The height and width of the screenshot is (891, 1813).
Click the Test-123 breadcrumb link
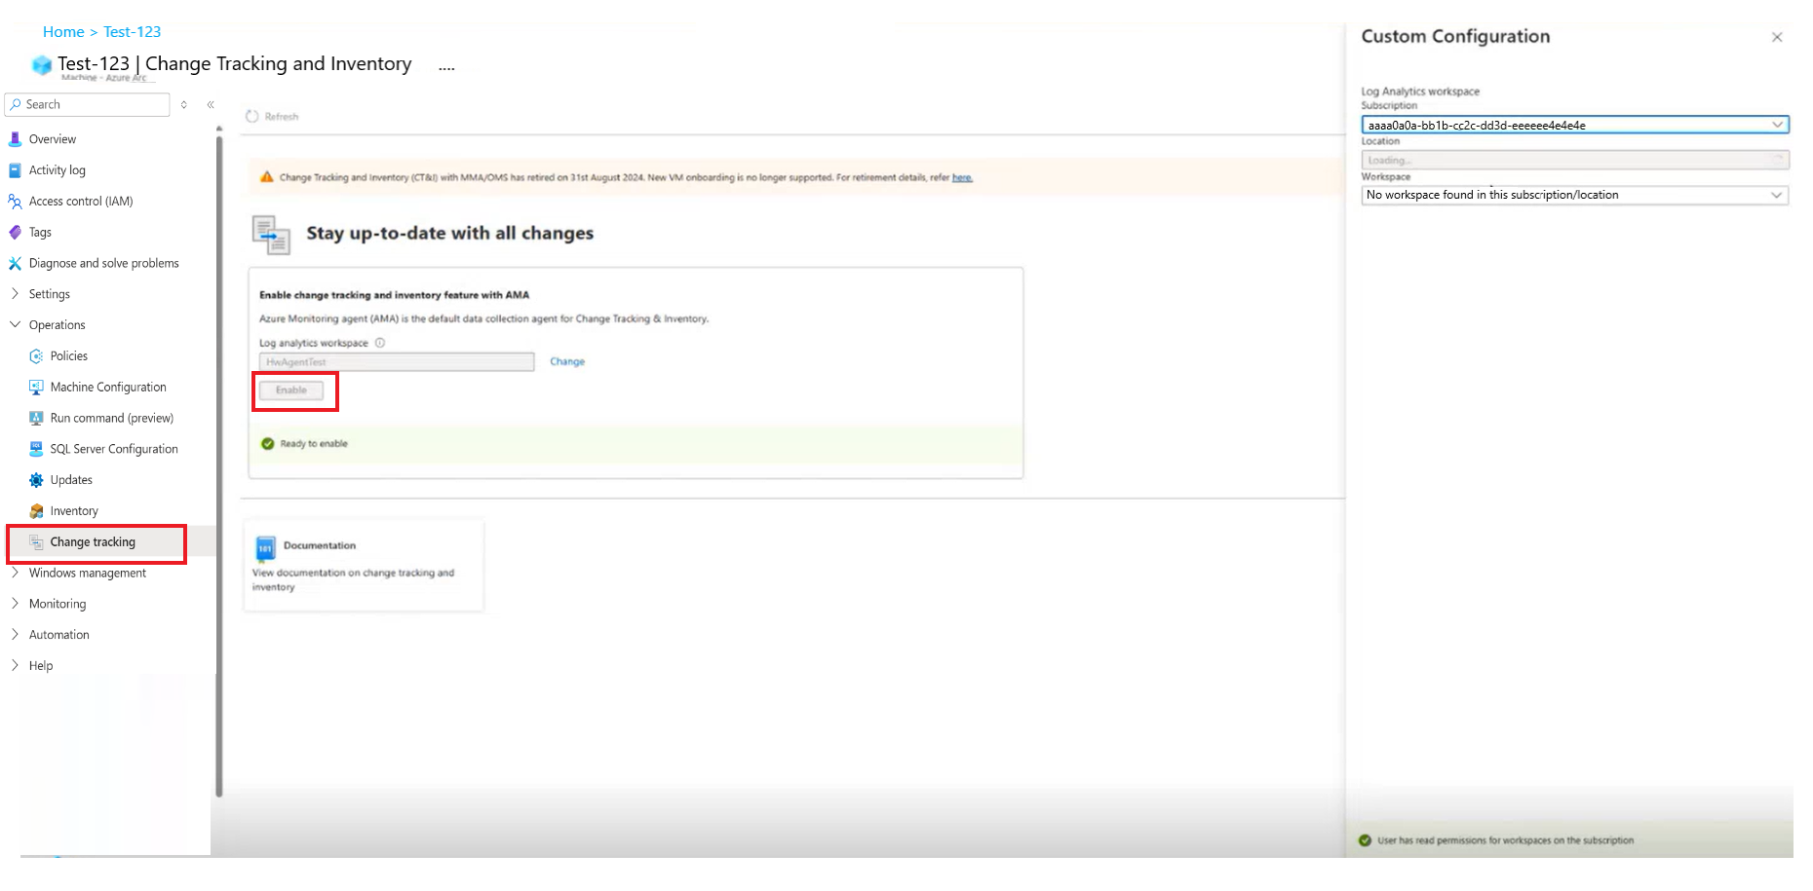(133, 32)
